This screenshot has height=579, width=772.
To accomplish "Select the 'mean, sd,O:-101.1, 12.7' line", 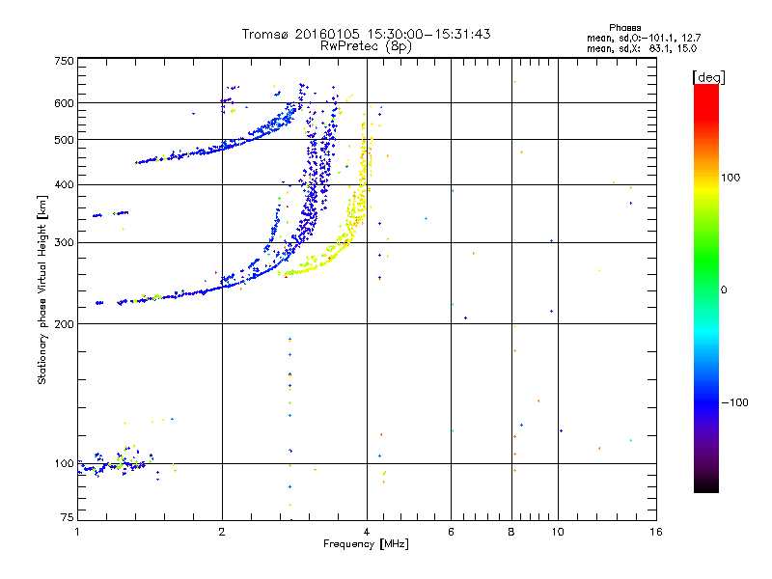I will point(644,38).
